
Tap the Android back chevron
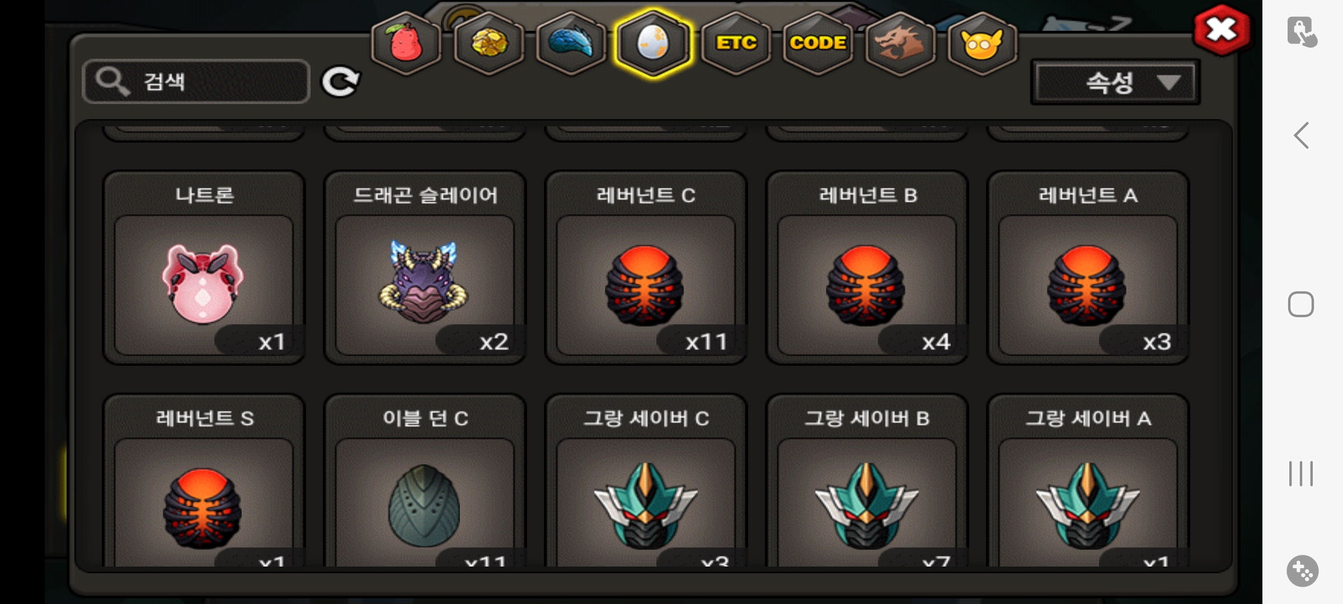tap(1302, 135)
